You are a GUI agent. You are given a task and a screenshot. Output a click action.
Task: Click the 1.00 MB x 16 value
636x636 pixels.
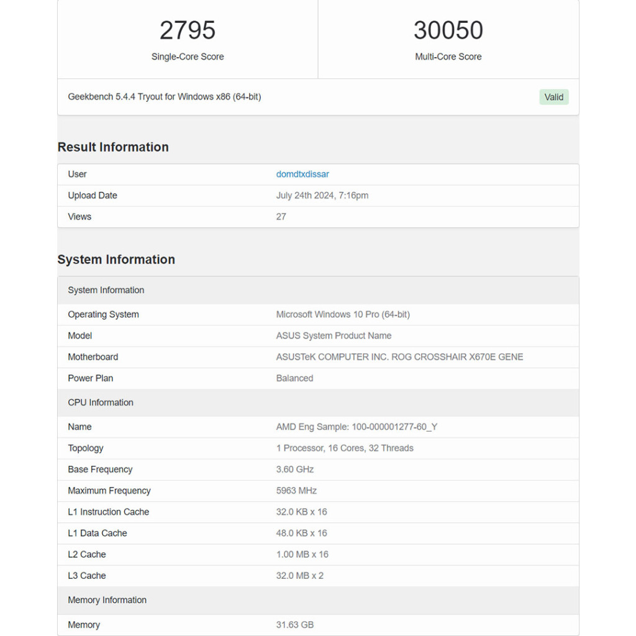pos(302,555)
